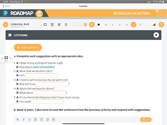Open the Useful phrases button
This screenshot has height=125, width=167.
click(x=28, y=48)
